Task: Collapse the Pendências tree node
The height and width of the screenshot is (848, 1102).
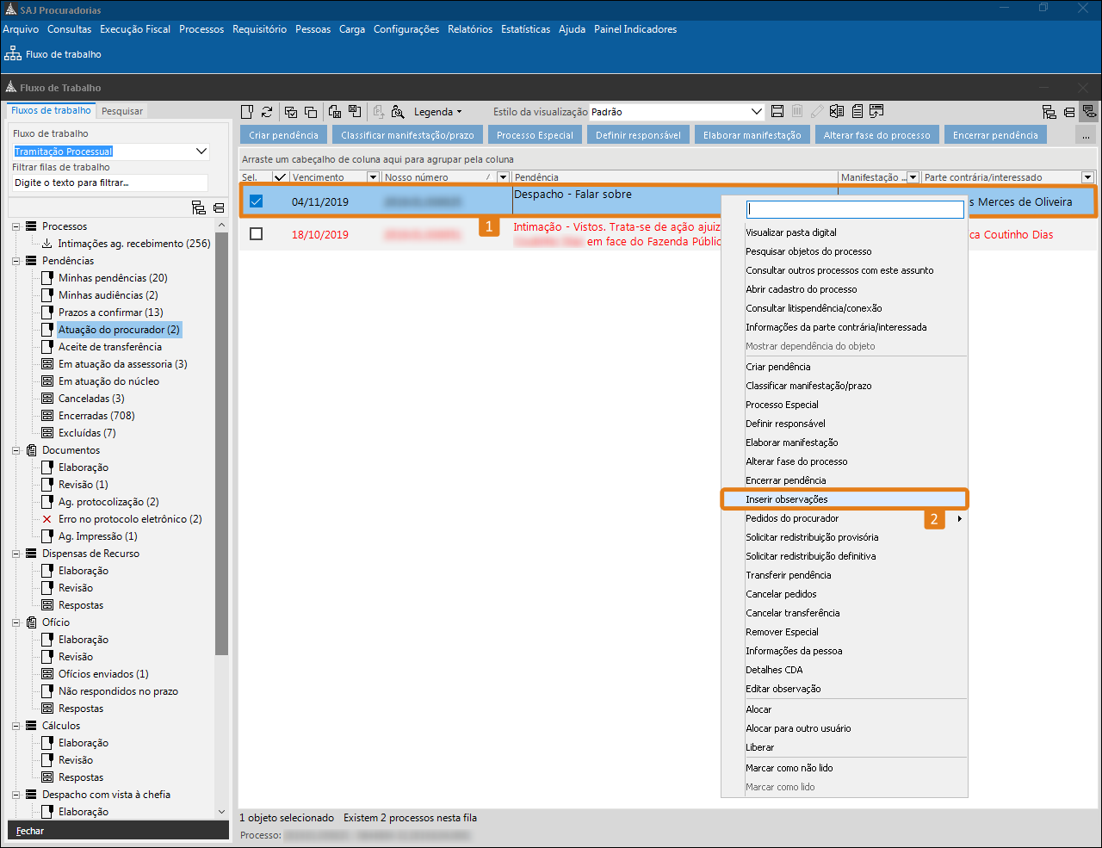Action: click(x=15, y=261)
